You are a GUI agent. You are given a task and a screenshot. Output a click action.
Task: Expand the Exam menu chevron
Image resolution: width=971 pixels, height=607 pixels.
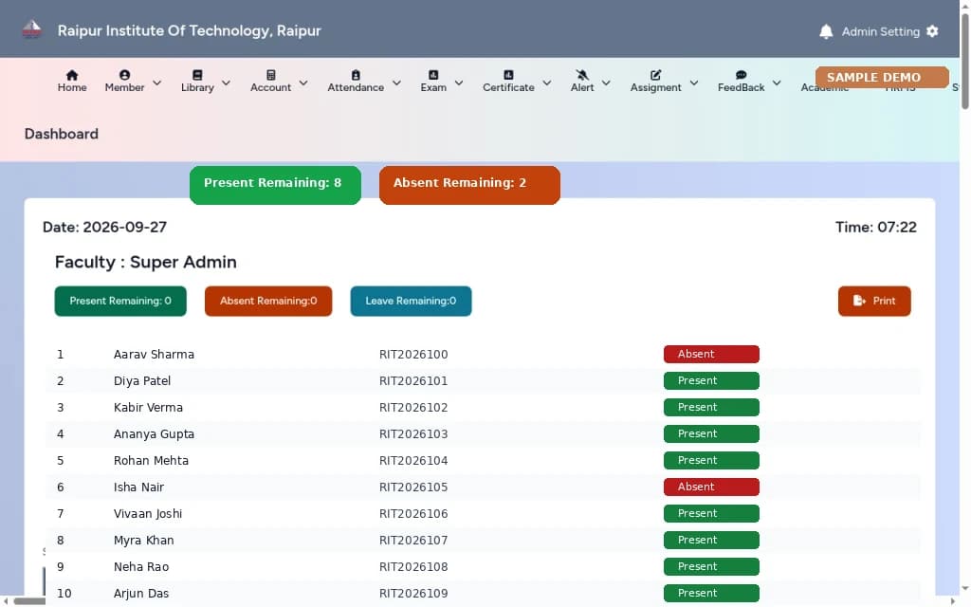(x=459, y=83)
